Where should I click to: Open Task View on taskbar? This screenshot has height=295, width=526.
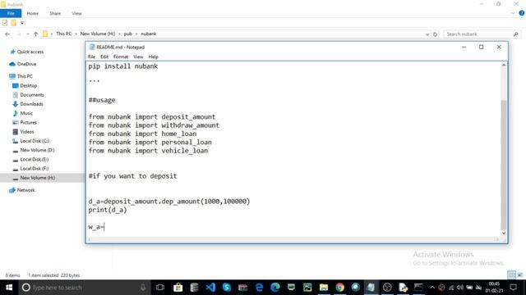click(160, 288)
